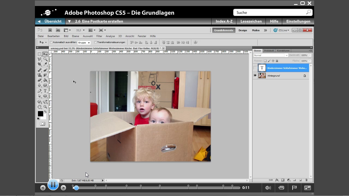The image size is (349, 196).
Task: Expand more workspaces with double chevron
Action: (265, 30)
